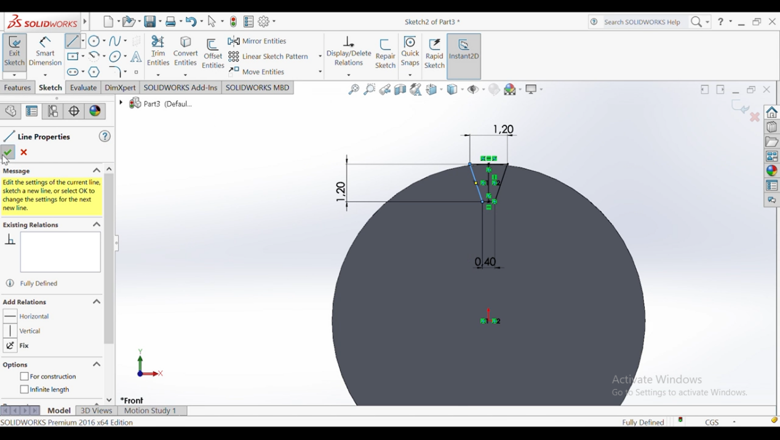Collapse the Options section
The height and width of the screenshot is (440, 780).
(x=97, y=364)
